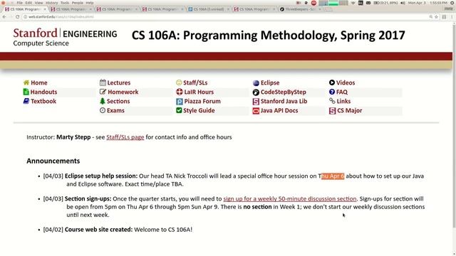Screen dimensions: 456x256
Task: Open the Wi-Fi indicator in top panel
Action: click(x=353, y=3)
